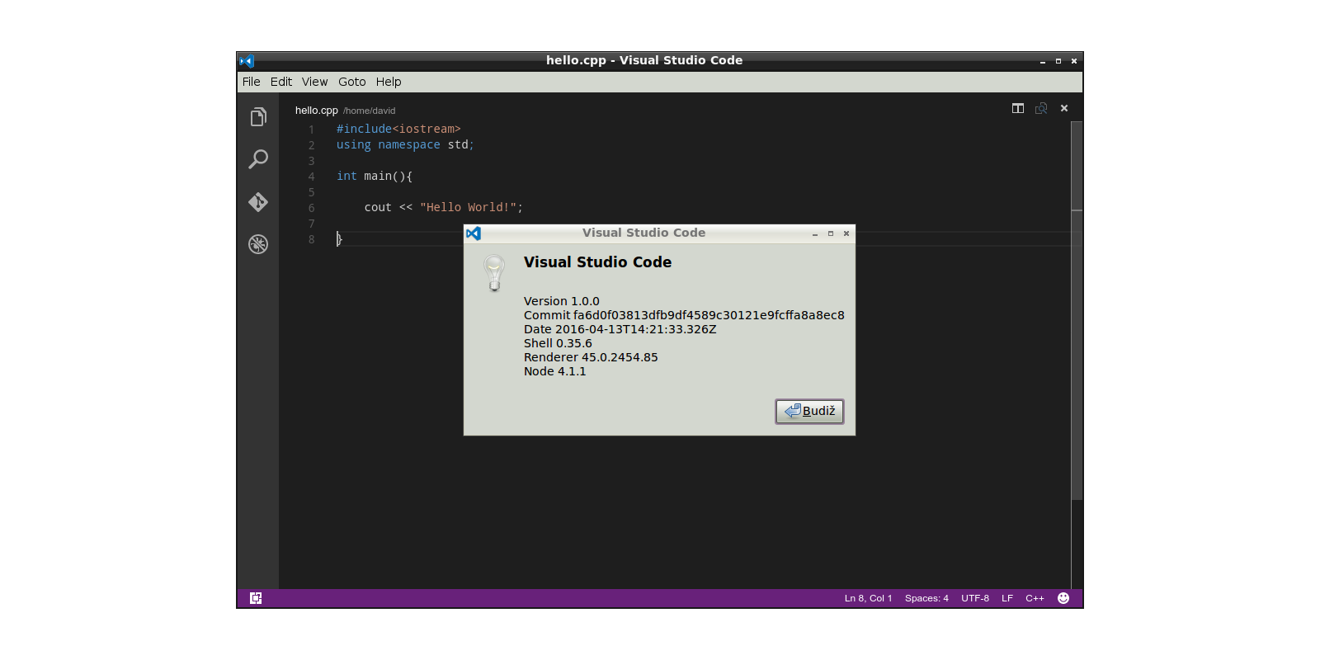Screen dimensions: 1320x660
Task: Change end of line sequence via LF
Action: 1007,598
